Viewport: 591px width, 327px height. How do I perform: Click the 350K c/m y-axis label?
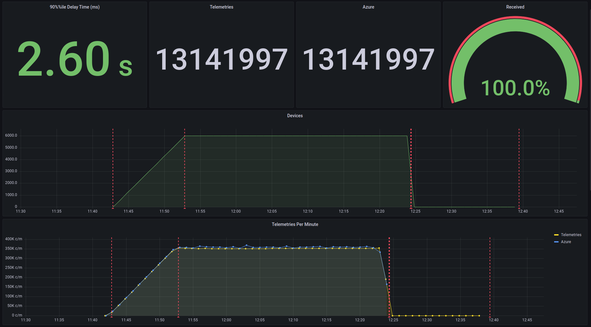(14, 249)
